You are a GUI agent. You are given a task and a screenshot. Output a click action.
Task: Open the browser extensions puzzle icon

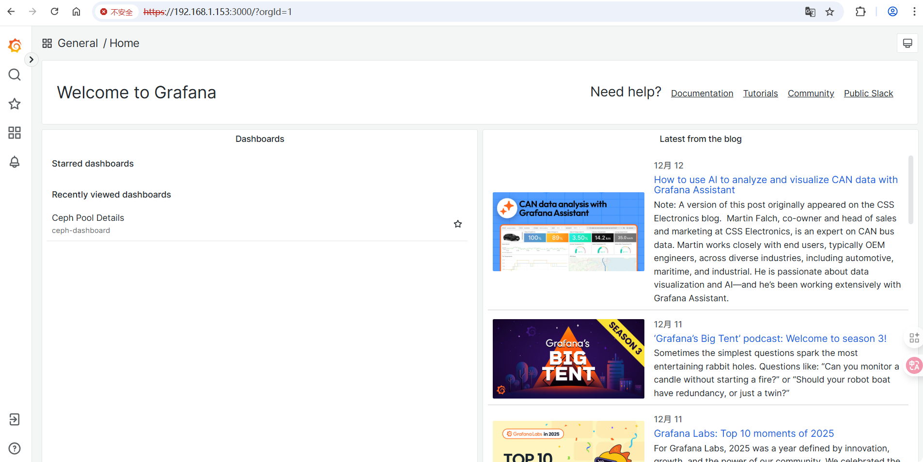(860, 12)
